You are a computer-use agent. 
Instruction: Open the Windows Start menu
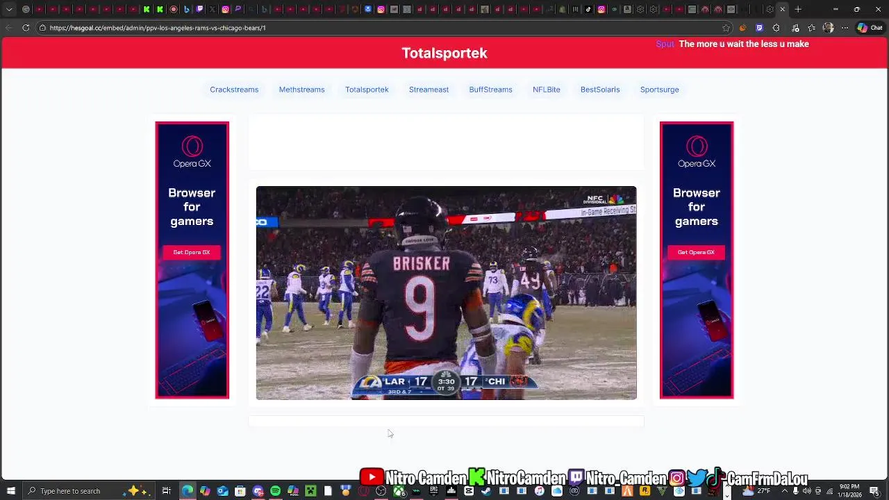tap(11, 491)
